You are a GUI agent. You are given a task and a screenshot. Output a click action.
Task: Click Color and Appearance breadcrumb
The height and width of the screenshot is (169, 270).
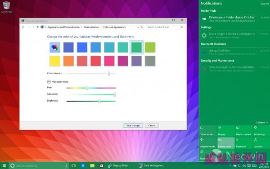(x=114, y=27)
